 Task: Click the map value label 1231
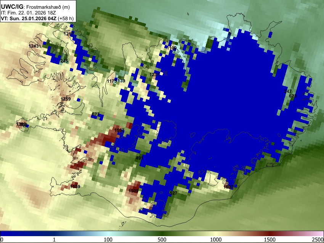tap(154, 75)
